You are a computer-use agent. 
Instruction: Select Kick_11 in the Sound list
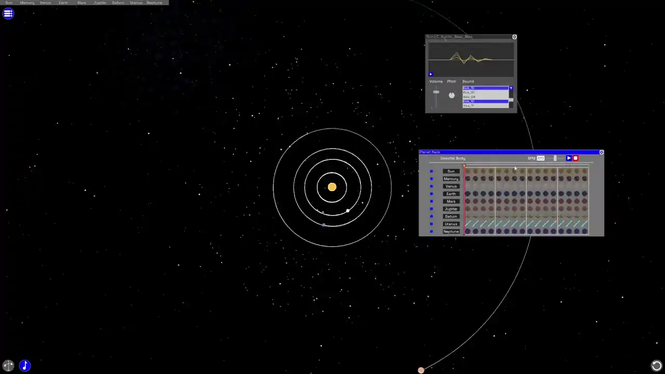485,105
